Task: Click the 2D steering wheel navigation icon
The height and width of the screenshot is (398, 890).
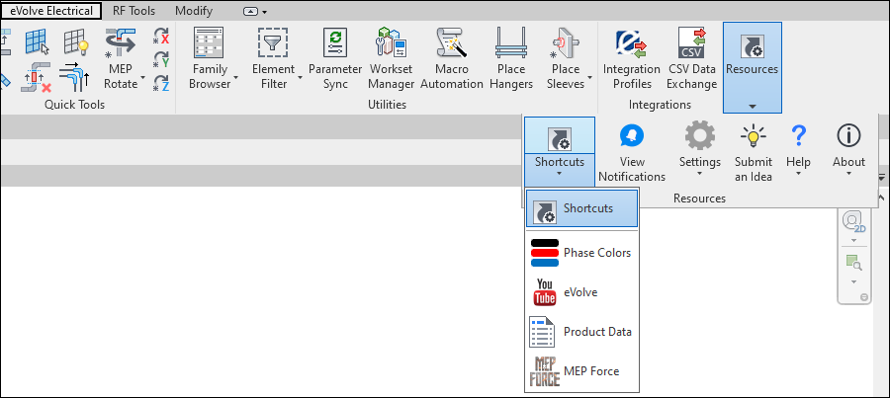Action: (854, 221)
